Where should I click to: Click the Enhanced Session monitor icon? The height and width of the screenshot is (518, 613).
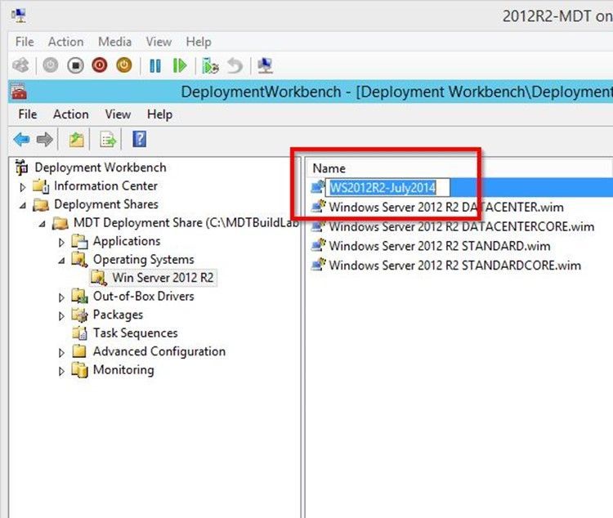[265, 65]
